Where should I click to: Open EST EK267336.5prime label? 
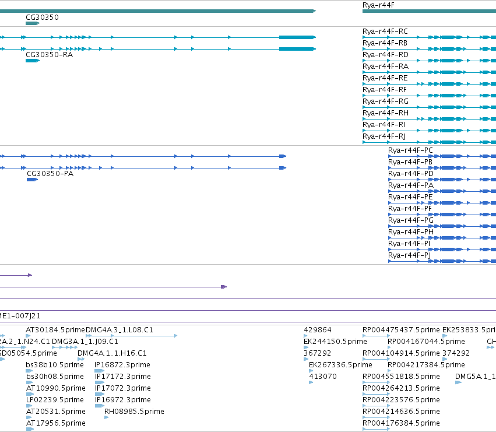pos(340,365)
